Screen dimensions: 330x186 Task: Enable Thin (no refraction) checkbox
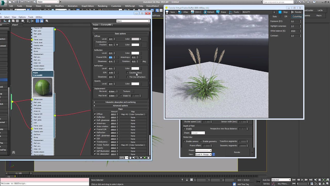pos(127,77)
